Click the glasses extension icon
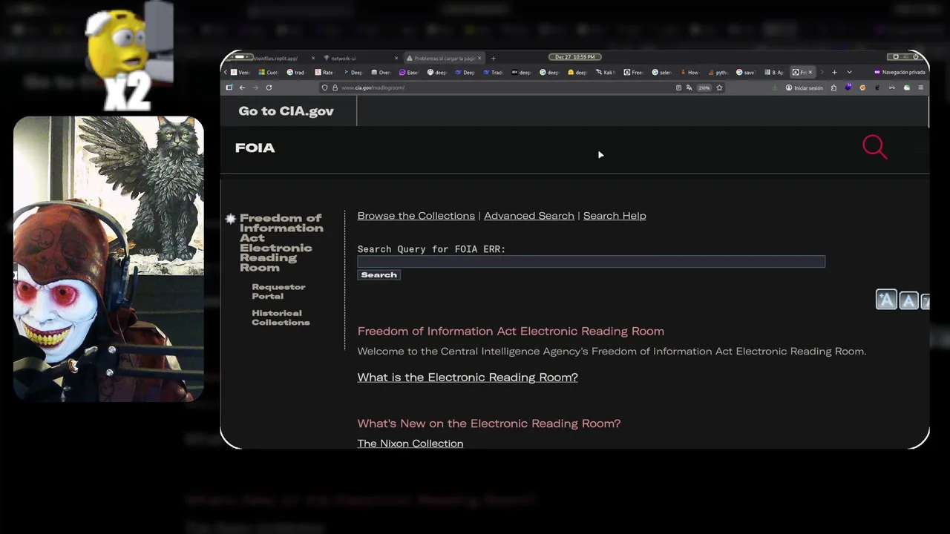The height and width of the screenshot is (534, 950). [x=892, y=88]
